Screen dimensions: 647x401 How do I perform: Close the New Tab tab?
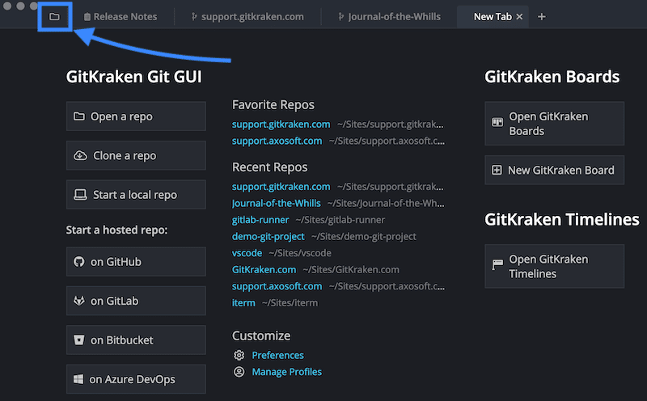pos(519,16)
